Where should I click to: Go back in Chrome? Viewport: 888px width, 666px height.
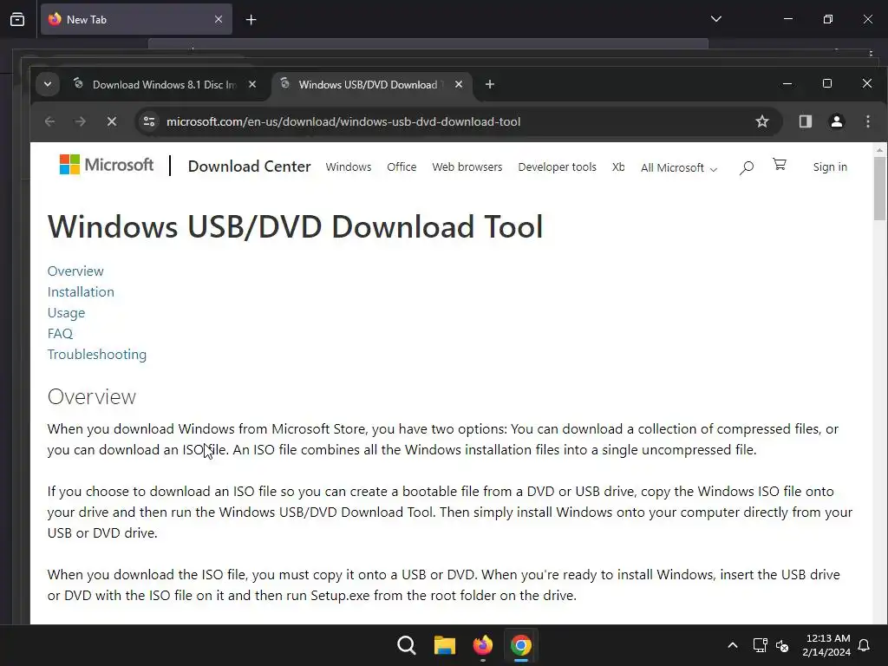[x=49, y=121]
